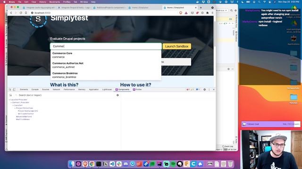Open Visual Studio Code from the Dock
This screenshot has width=302, height=169.
(112, 164)
